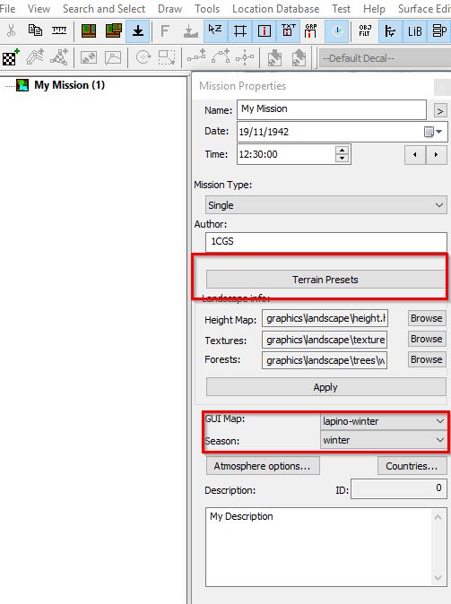Click the Author field showing 1CGS

click(x=325, y=242)
